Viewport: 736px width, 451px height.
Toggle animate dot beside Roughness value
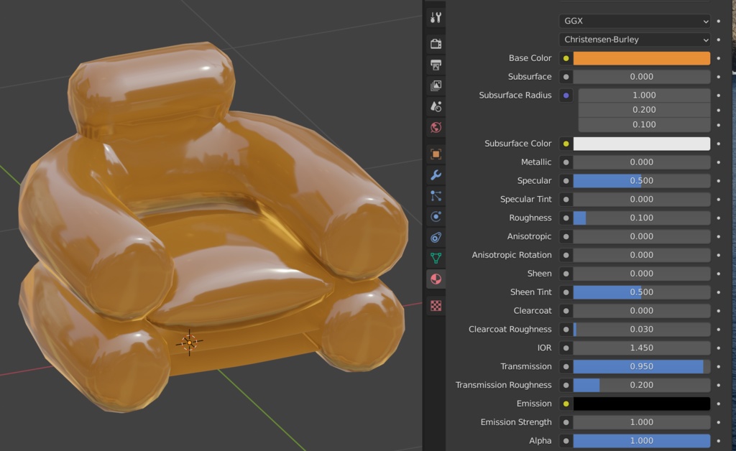(x=719, y=218)
